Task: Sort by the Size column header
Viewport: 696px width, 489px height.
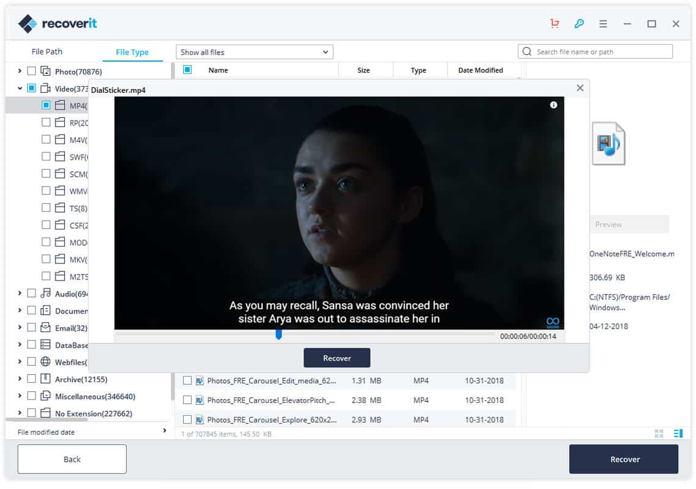Action: [363, 70]
